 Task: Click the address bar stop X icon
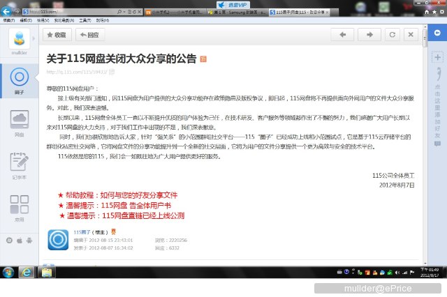coord(140,12)
